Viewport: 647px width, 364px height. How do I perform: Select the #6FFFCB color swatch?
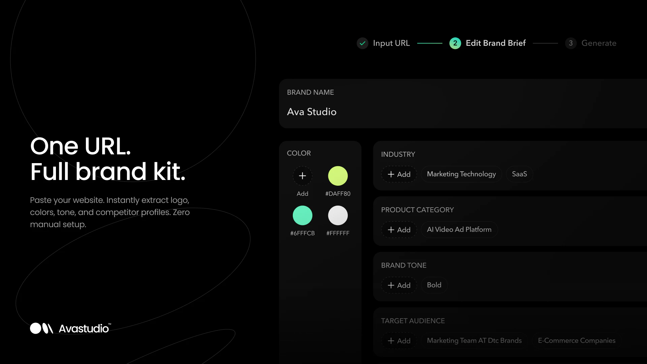point(302,215)
